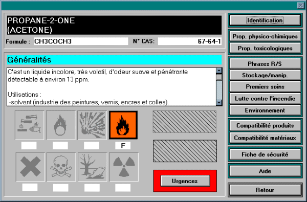Click the environmental hazard dead tree pictogram
307x202 pixels.
(93, 167)
